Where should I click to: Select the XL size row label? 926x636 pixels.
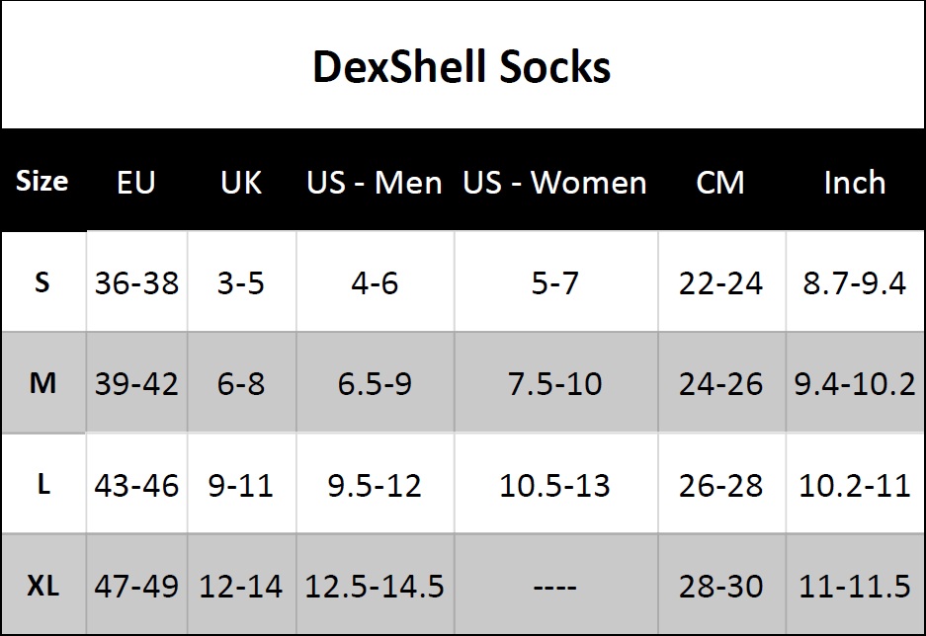(43, 586)
